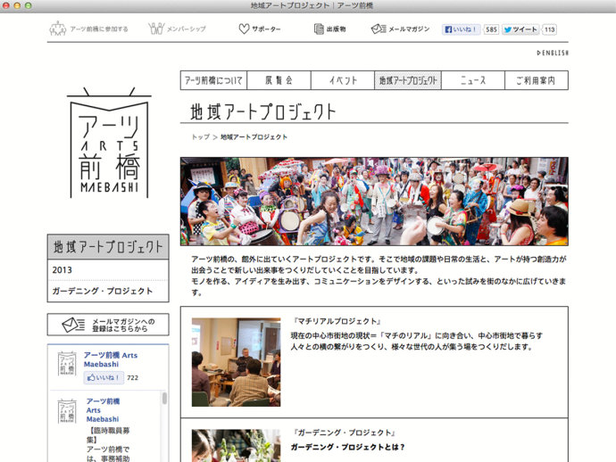Select 2013 in sidebar menu

(x=108, y=270)
